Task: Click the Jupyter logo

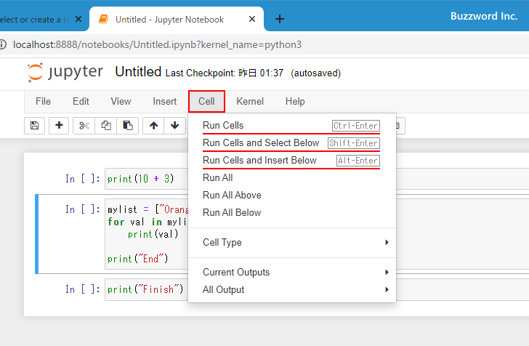Action: 65,72
